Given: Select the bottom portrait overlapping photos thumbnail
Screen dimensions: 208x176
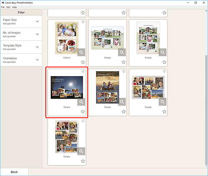Looking at the screenshot, I should coord(67,137).
